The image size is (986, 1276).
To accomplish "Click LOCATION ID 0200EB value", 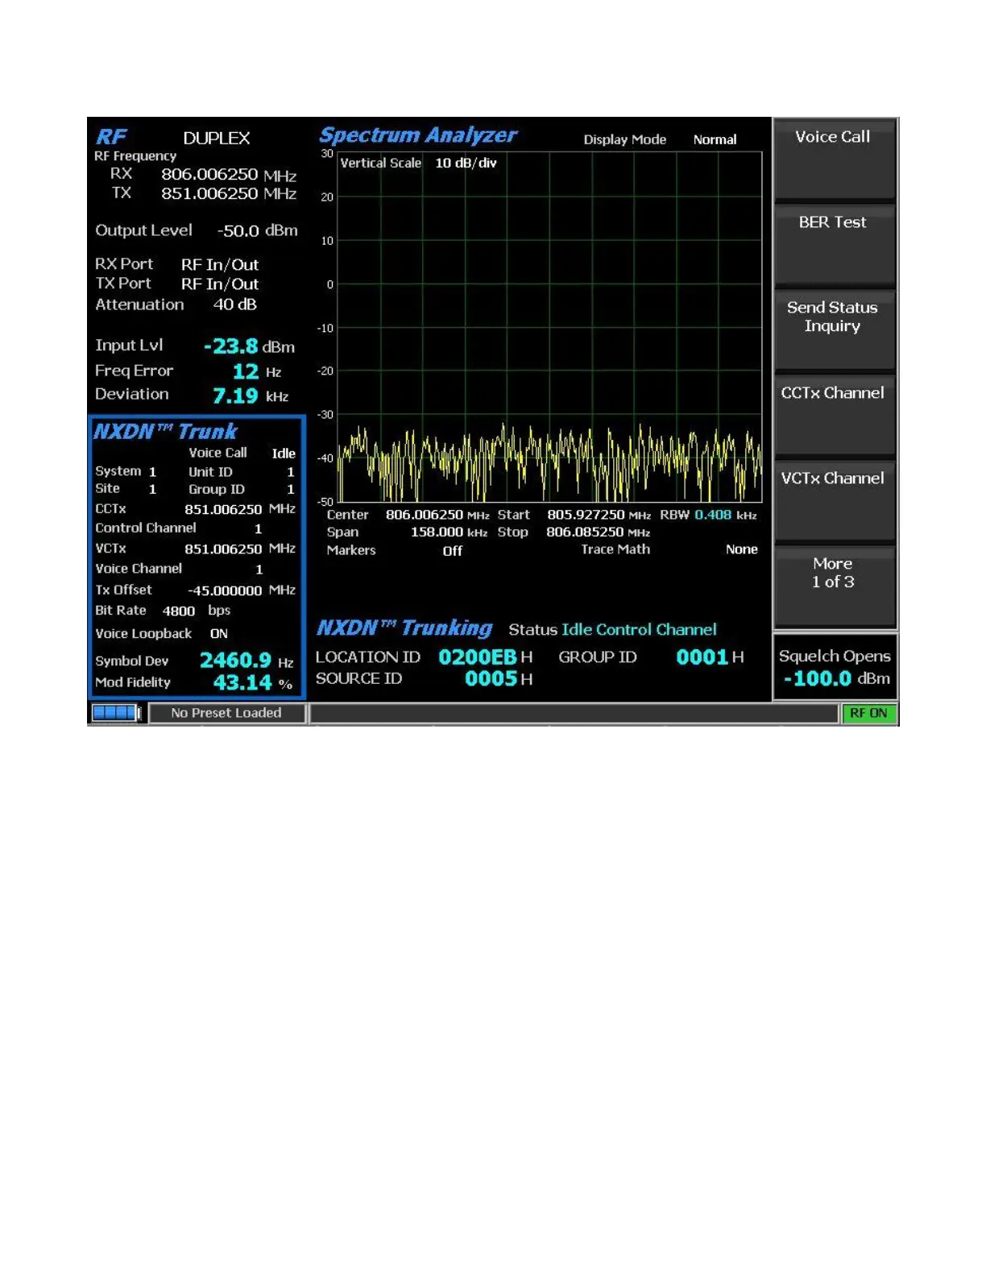I will 478,657.
